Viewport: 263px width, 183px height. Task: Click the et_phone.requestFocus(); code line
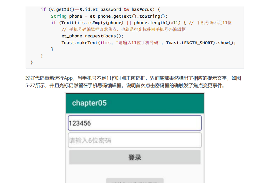92,36
